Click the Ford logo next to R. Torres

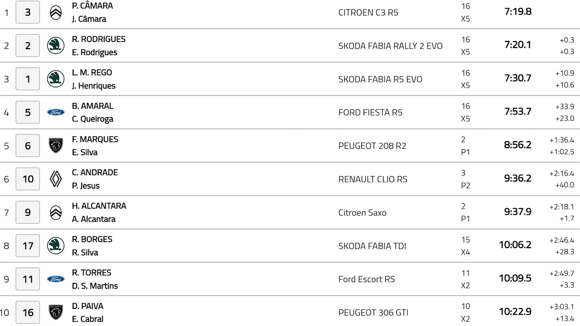[x=56, y=279]
